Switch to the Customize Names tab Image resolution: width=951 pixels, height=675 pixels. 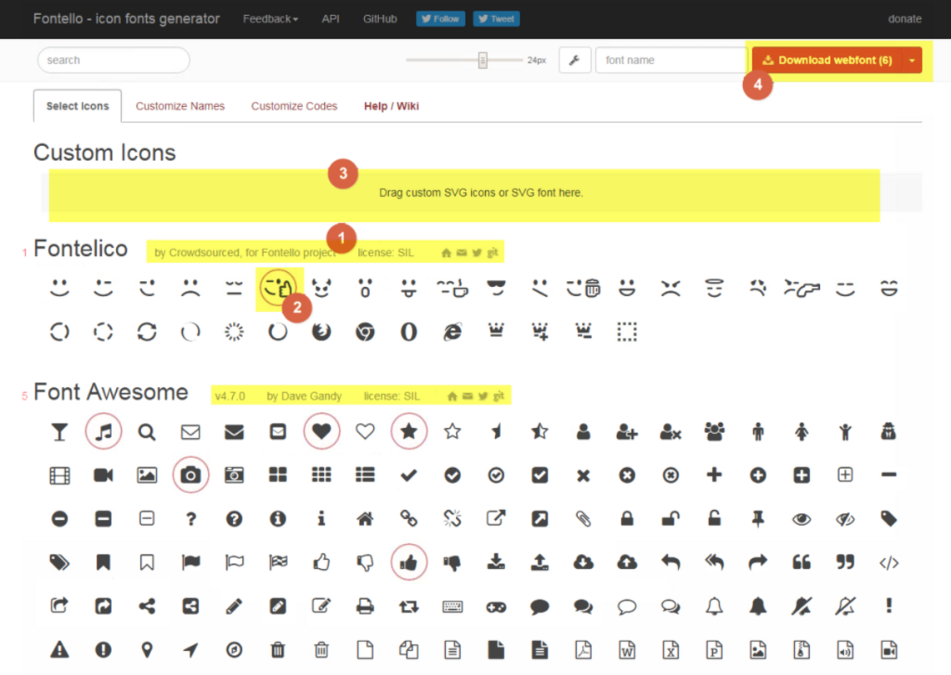click(x=180, y=106)
